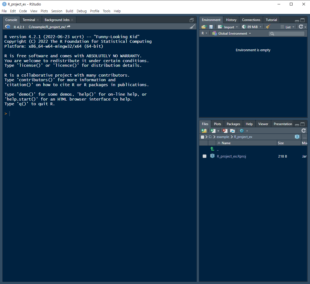Delete selected files with red X icon
310x284 pixels.
click(x=225, y=131)
